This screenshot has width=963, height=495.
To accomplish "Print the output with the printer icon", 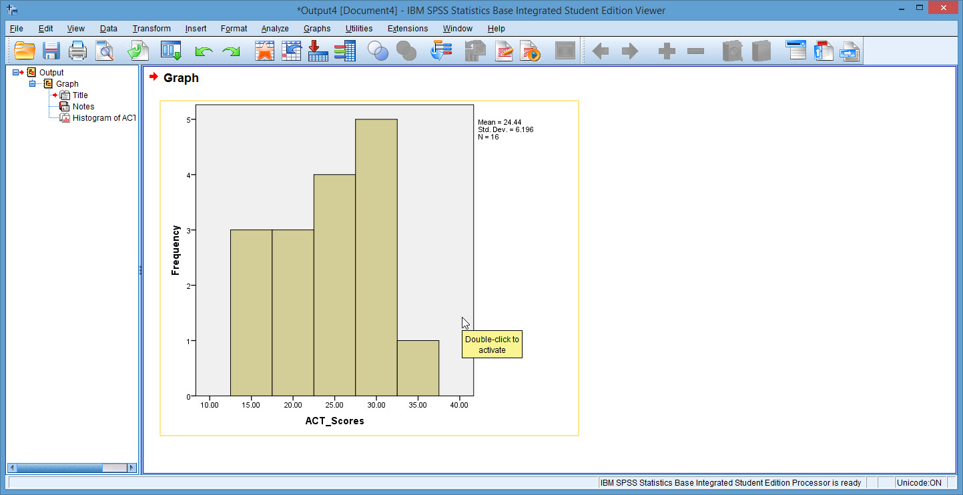I will (78, 51).
